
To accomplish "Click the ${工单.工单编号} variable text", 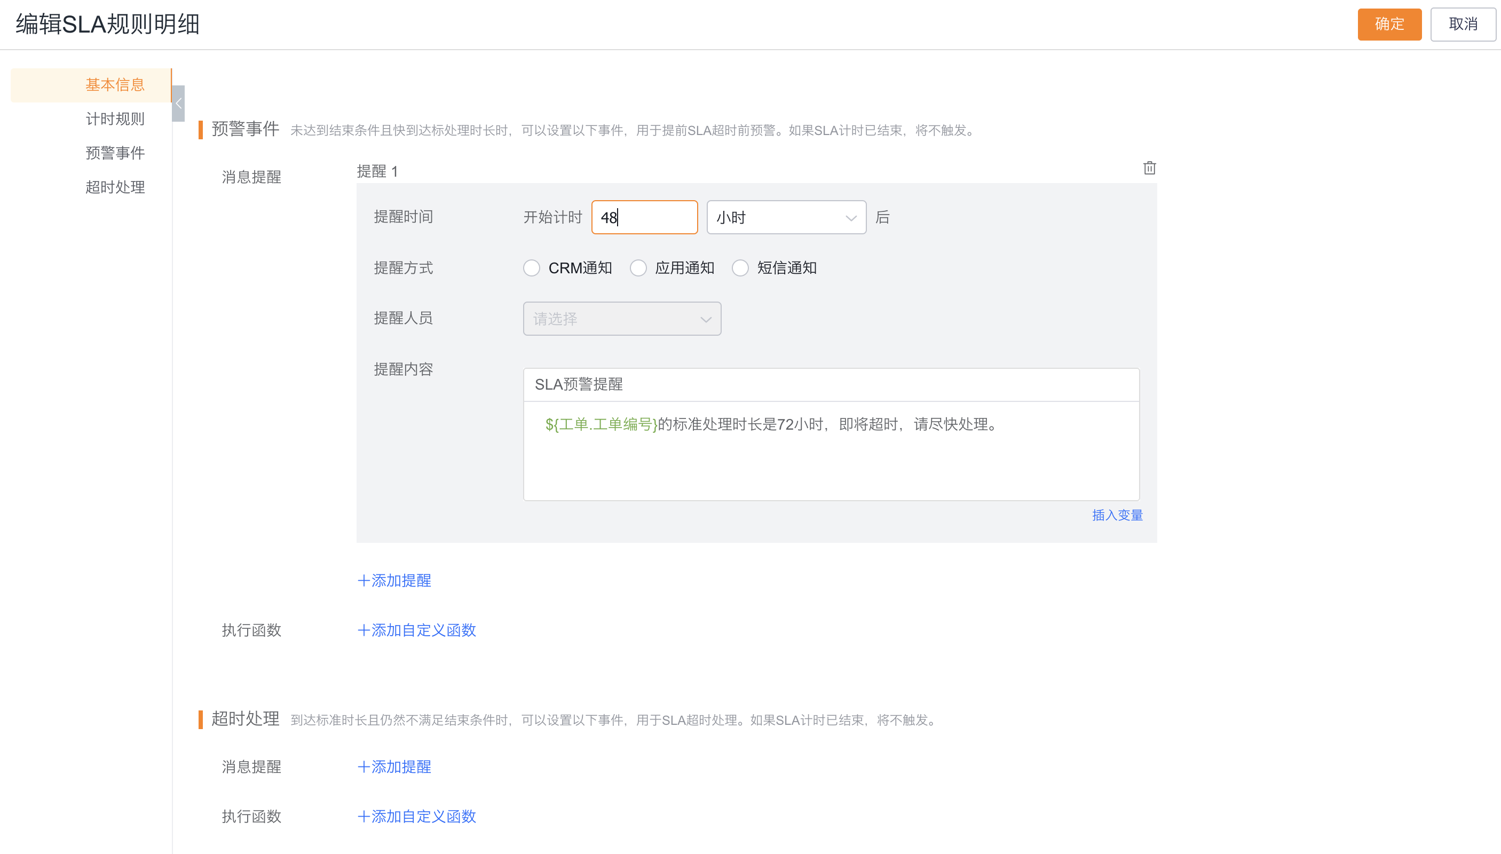I will point(601,424).
